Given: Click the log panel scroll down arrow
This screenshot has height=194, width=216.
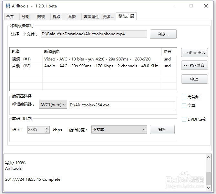Looking at the screenshot, I should pos(208,188).
